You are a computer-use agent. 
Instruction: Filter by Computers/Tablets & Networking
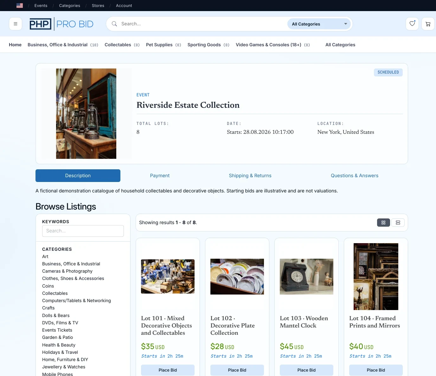click(x=76, y=301)
